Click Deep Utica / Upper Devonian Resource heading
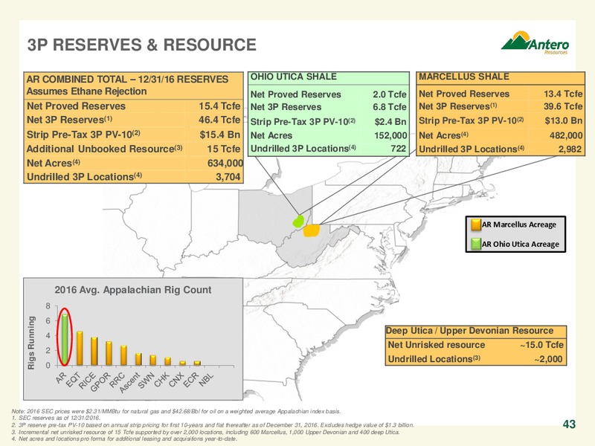 [470, 330]
